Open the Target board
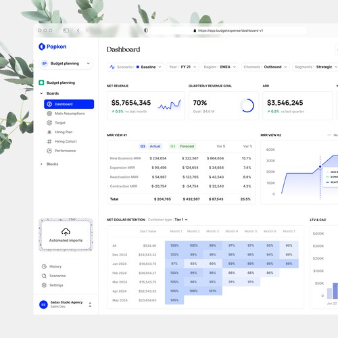 pyautogui.click(x=60, y=123)
